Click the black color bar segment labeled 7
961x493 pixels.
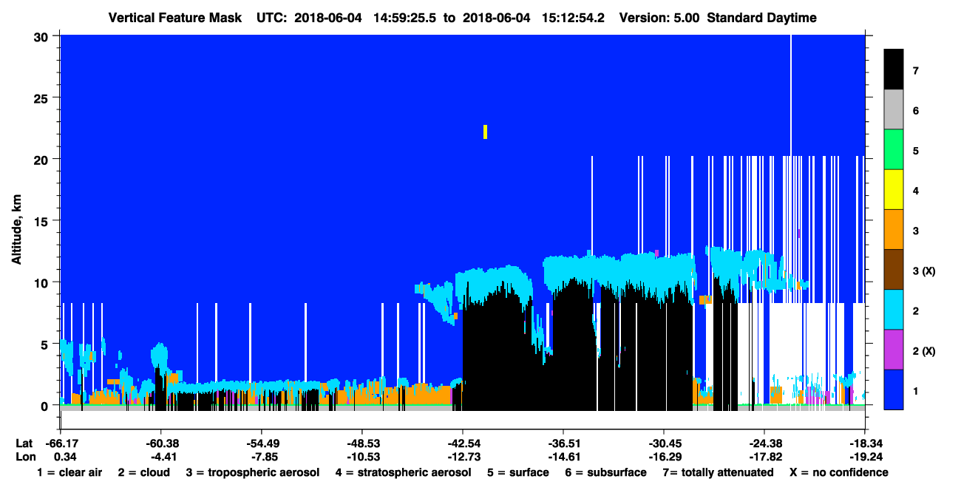coord(893,69)
